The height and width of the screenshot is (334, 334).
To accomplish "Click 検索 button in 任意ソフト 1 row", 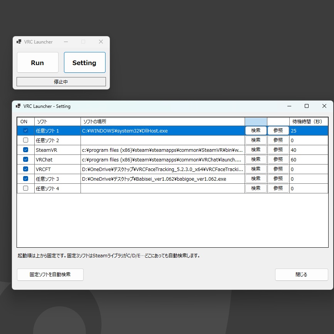I will click(x=256, y=131).
